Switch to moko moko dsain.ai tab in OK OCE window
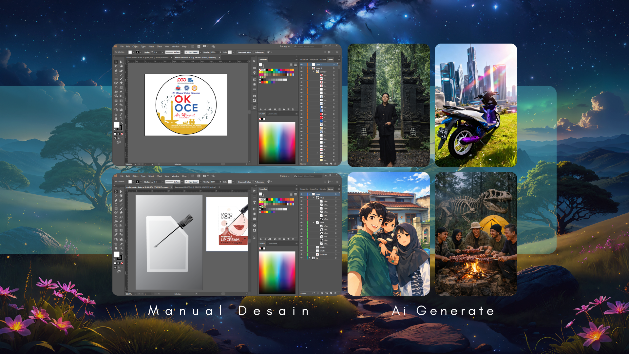629x354 pixels. tap(148, 58)
